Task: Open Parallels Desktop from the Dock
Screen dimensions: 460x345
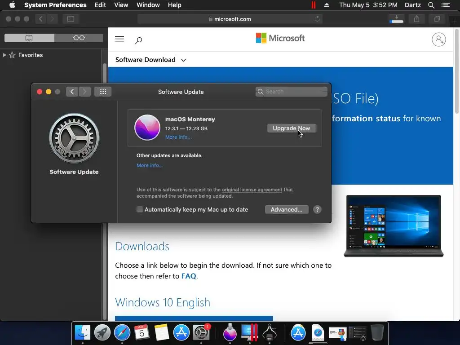Action: coord(249,332)
